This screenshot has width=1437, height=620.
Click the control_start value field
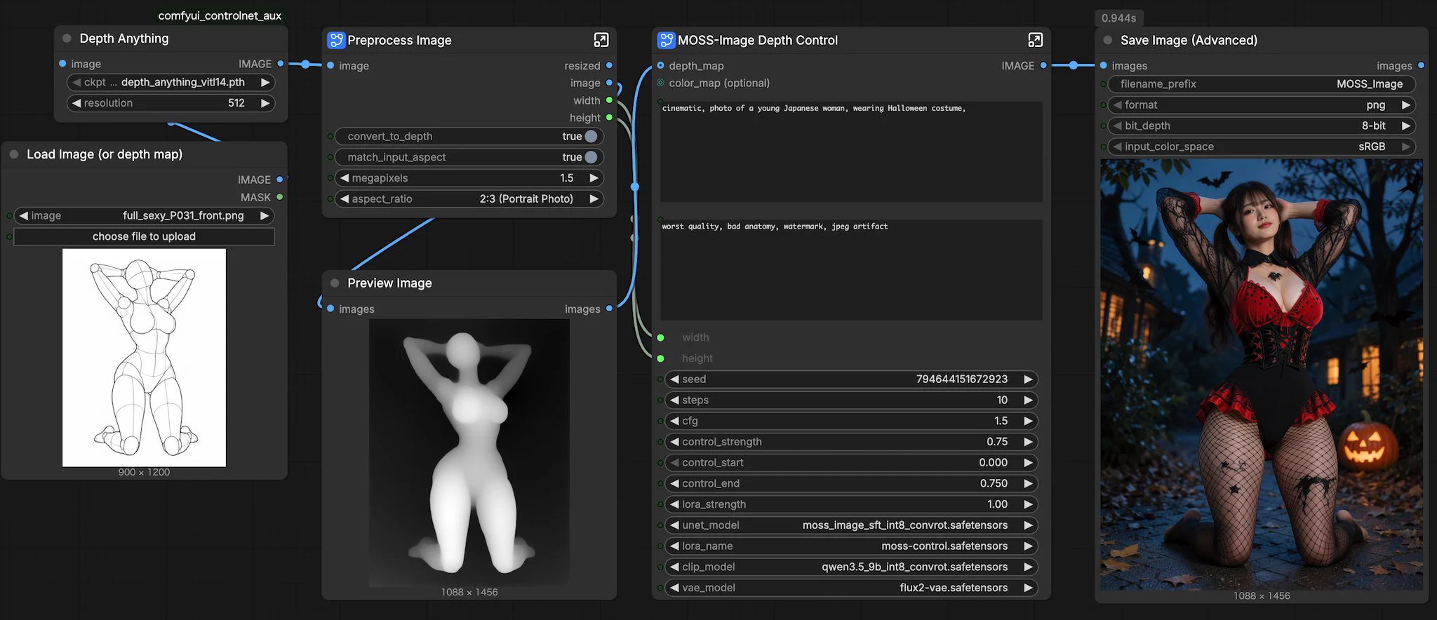pyautogui.click(x=851, y=463)
